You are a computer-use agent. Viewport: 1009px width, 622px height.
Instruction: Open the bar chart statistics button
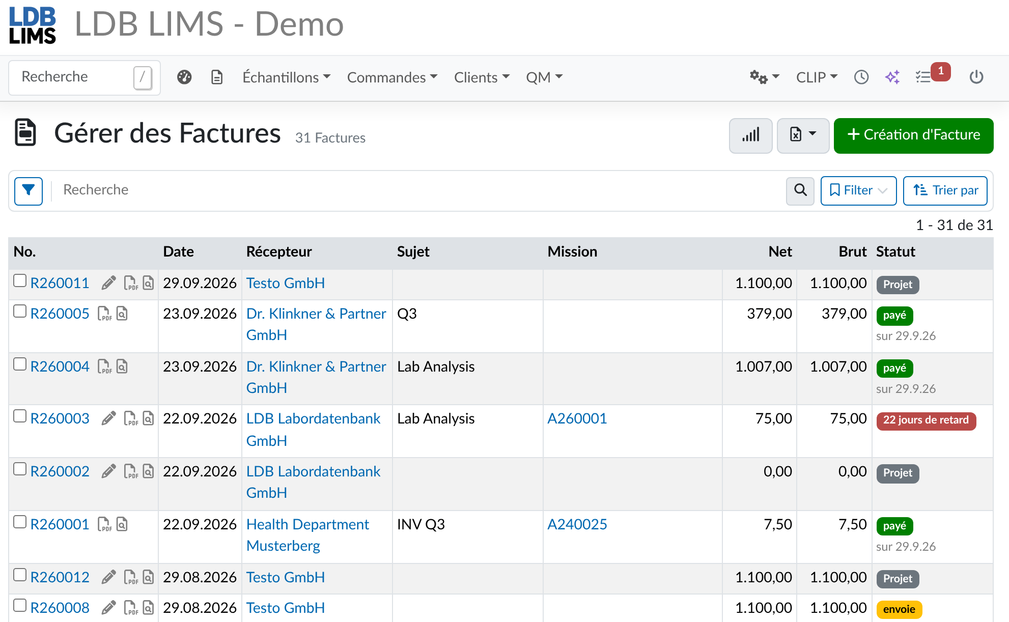tap(751, 135)
